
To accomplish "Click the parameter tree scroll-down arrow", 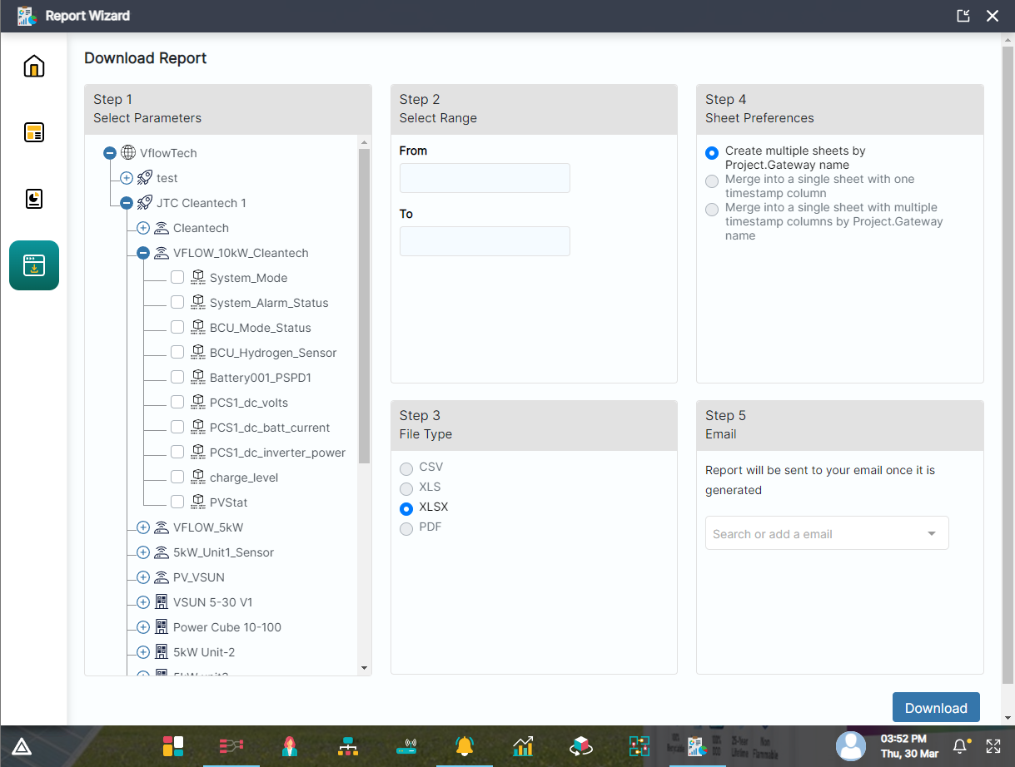I will click(x=364, y=668).
